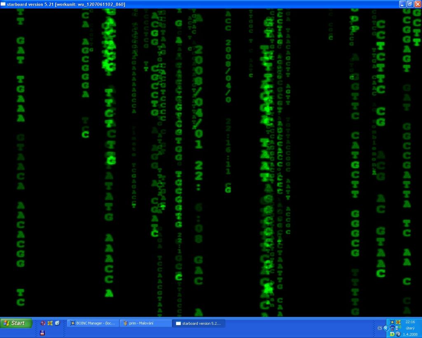Viewport: 422px width, 338px height.
Task: Click the floppy disk Quick Launch icon
Action: coord(42,333)
